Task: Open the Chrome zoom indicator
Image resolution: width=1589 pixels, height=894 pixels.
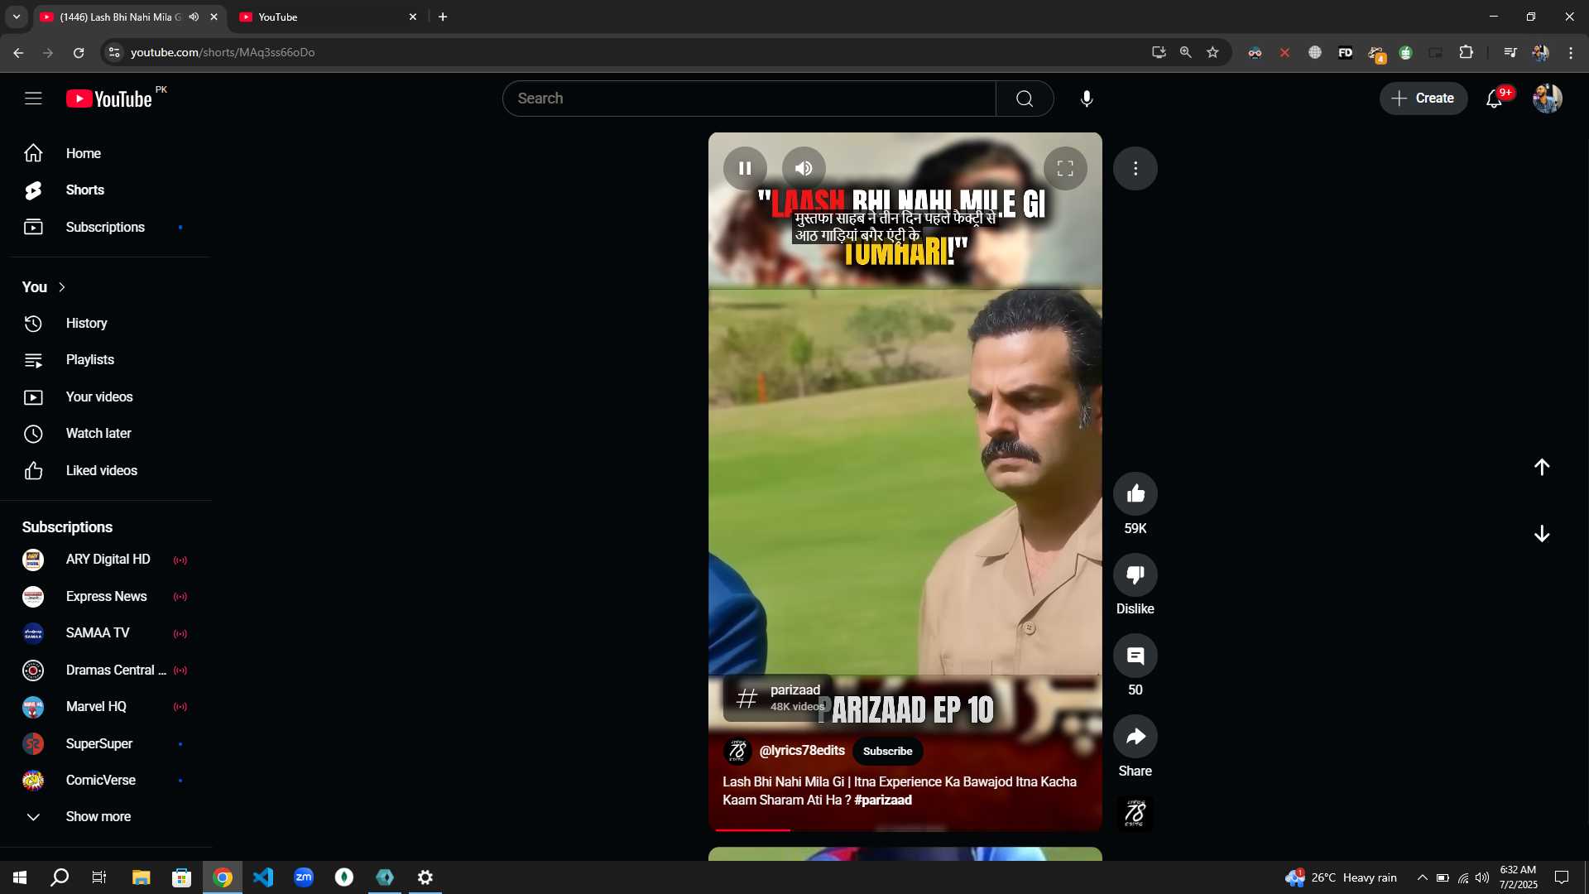Action: (x=1185, y=52)
